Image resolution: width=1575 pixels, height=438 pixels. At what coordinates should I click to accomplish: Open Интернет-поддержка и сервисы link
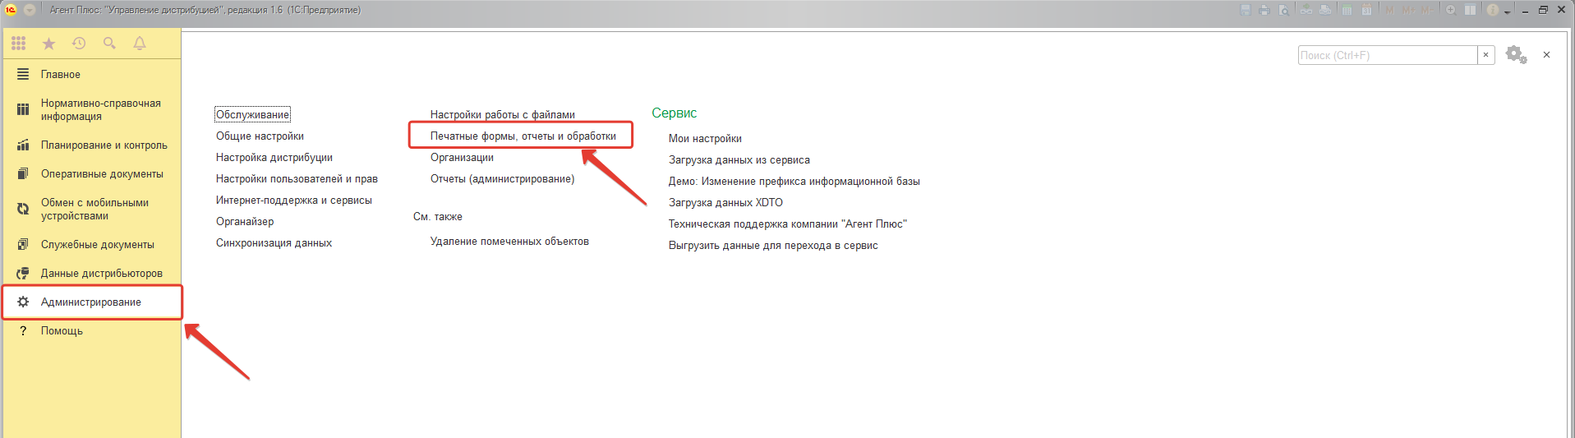pyautogui.click(x=294, y=200)
